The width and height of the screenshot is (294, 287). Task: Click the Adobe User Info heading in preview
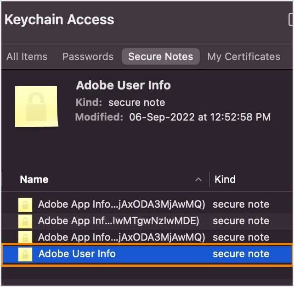click(123, 85)
